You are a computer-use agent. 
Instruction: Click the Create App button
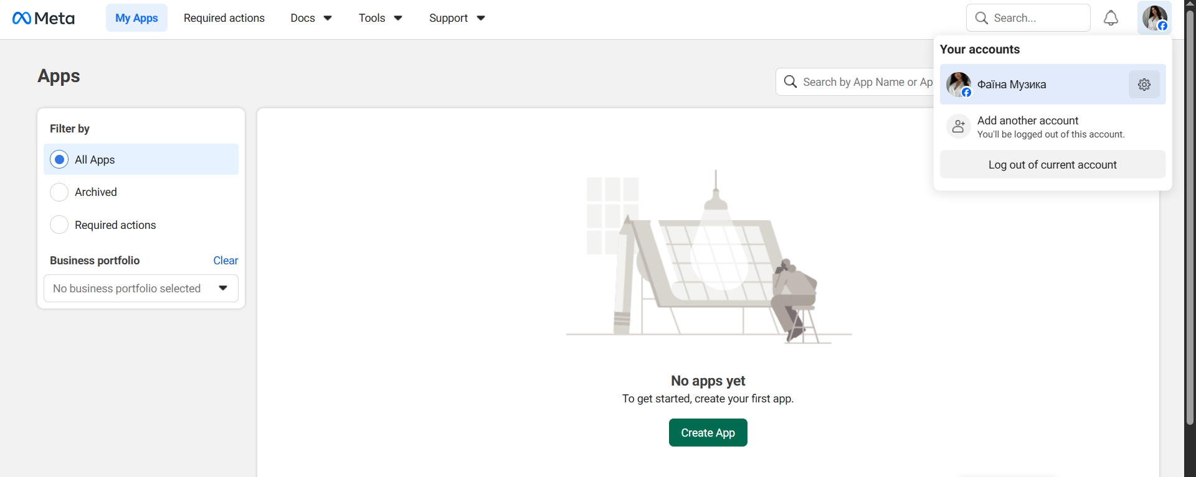pyautogui.click(x=708, y=432)
